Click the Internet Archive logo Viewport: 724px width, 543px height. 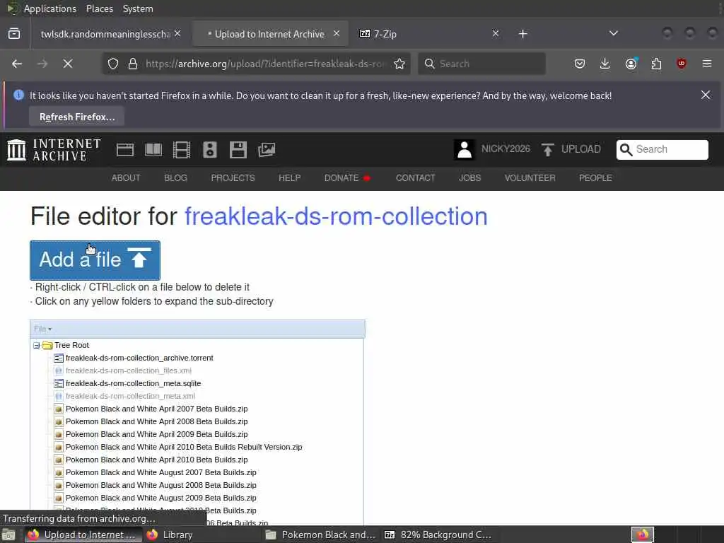pos(54,150)
